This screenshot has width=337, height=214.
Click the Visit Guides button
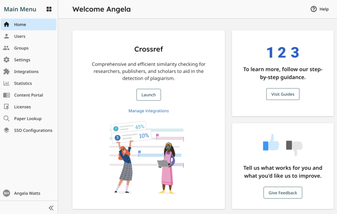click(x=283, y=94)
